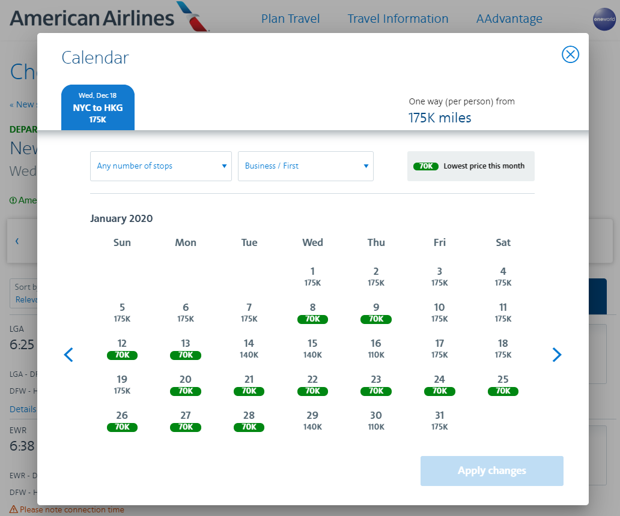Open the Travel Information menu
Viewport: 620px width, 516px height.
[398, 19]
